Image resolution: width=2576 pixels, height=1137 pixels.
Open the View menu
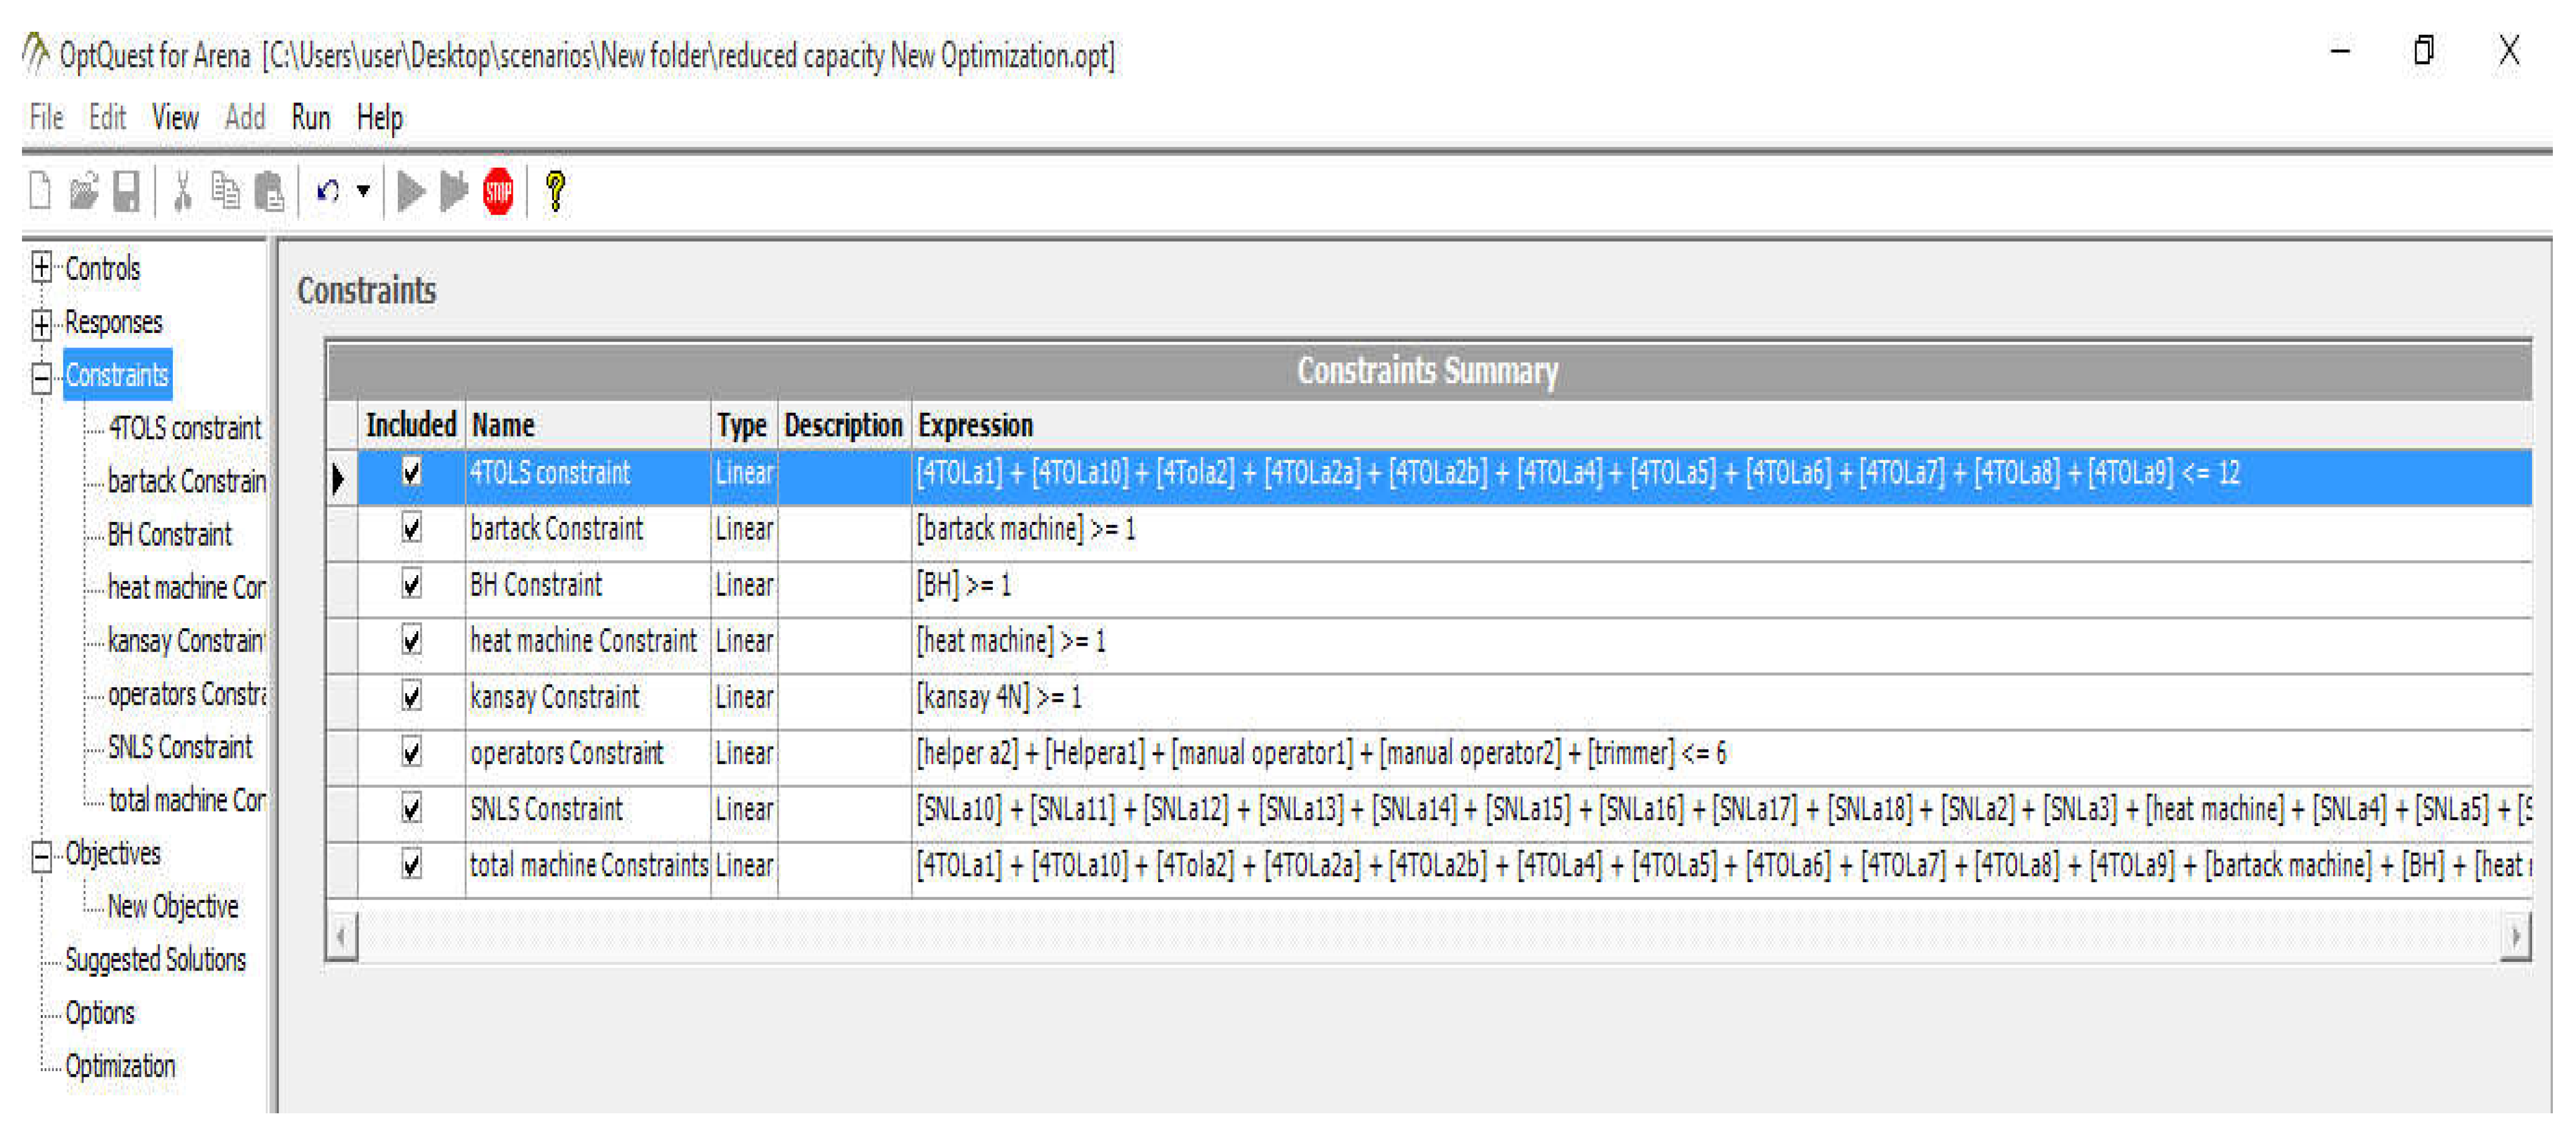(175, 118)
